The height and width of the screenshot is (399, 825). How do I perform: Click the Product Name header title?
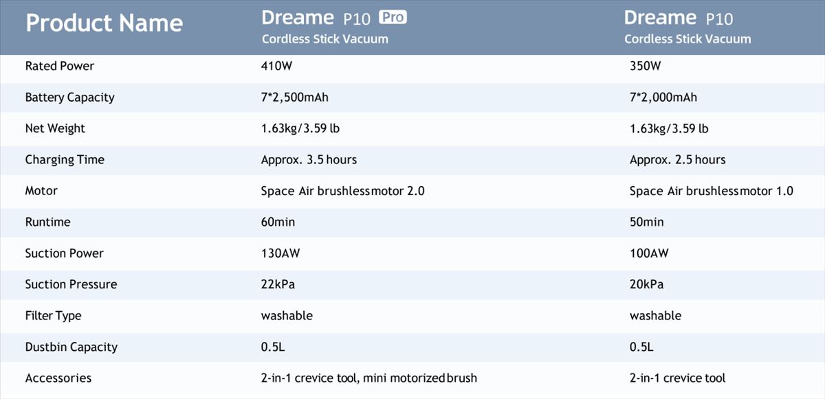104,23
